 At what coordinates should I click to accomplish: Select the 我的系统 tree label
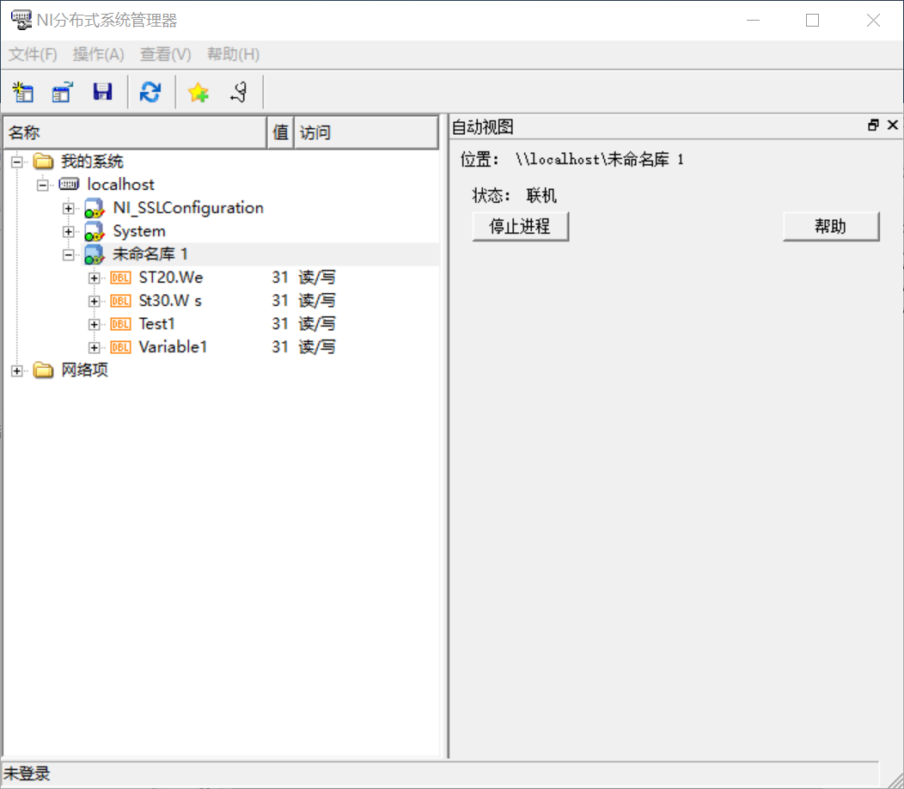[92, 162]
